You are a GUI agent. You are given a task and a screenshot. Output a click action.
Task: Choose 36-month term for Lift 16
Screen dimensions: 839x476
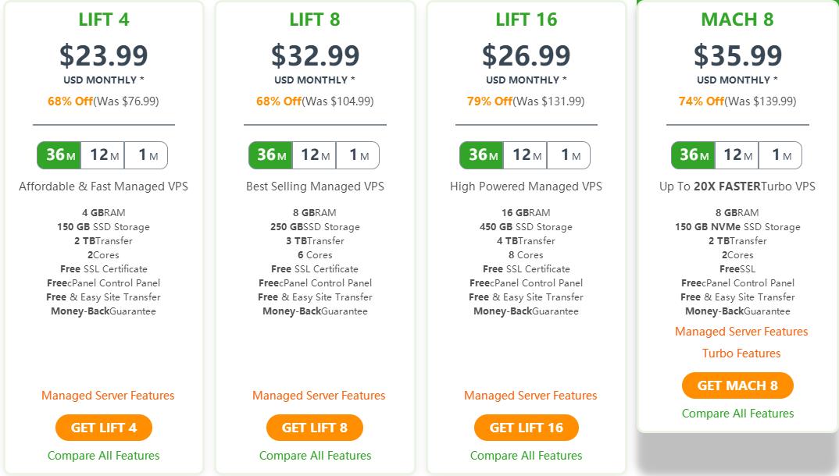481,155
